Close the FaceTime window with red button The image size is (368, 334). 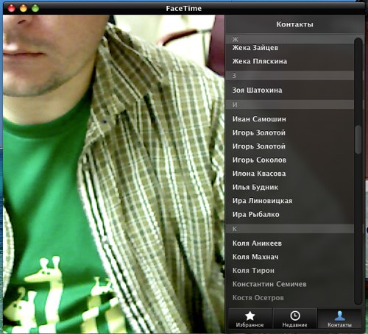click(11, 8)
